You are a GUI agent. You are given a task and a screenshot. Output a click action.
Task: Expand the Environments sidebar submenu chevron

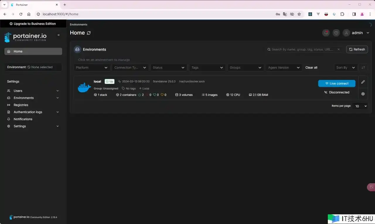tap(57, 98)
